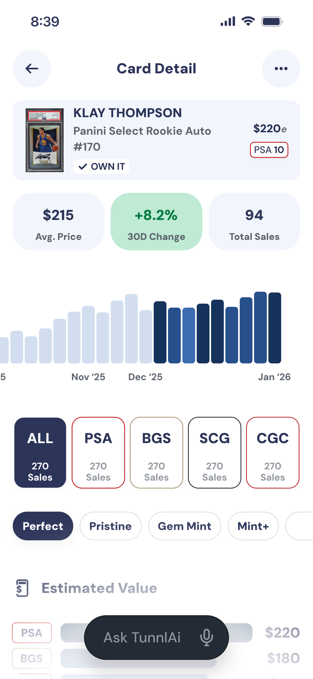This screenshot has width=313, height=679.
Task: Toggle the OWN IT checkmark chip
Action: tap(101, 167)
